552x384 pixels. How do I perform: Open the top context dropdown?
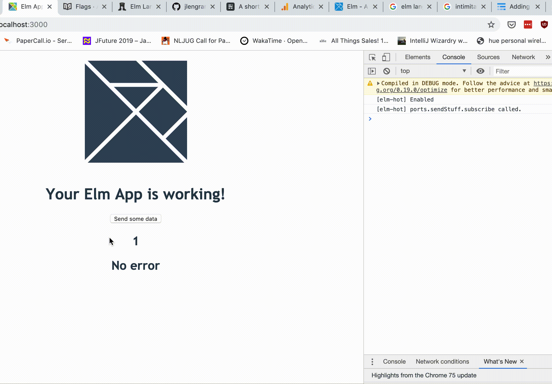coord(433,71)
